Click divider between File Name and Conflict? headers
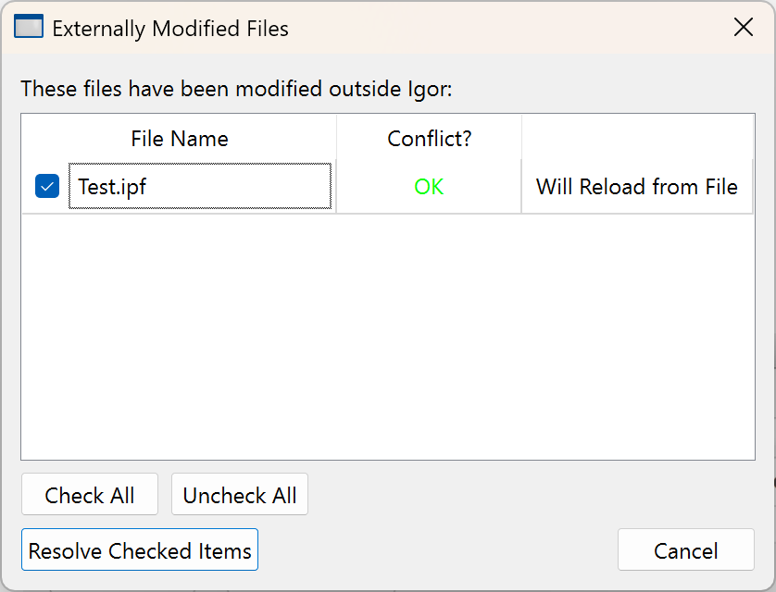 (336, 139)
